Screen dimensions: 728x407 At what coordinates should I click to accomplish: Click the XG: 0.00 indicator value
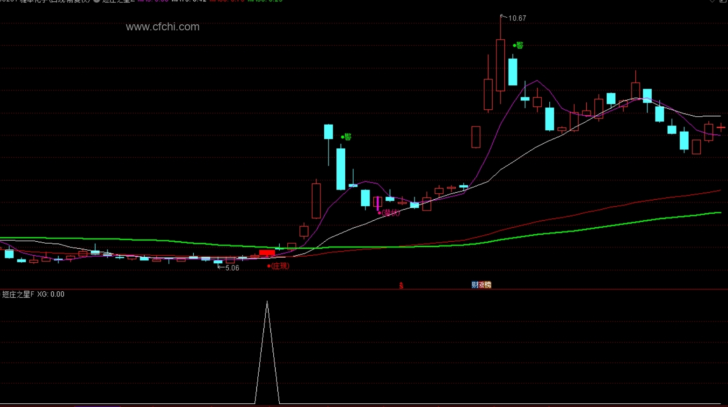51,294
